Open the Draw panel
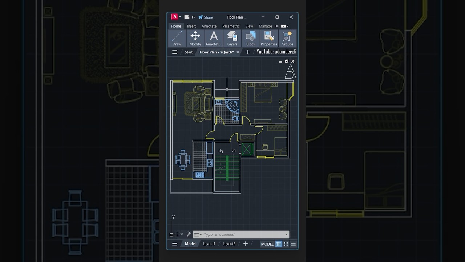The image size is (465, 262). tap(177, 39)
